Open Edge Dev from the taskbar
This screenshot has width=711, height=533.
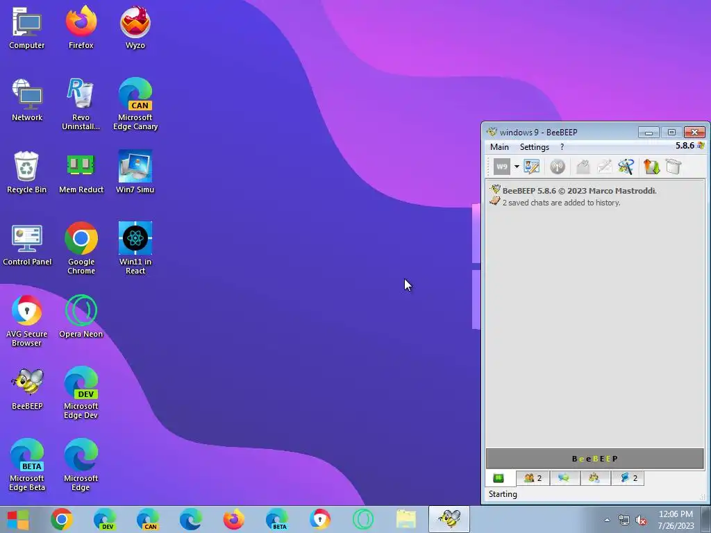tap(105, 519)
